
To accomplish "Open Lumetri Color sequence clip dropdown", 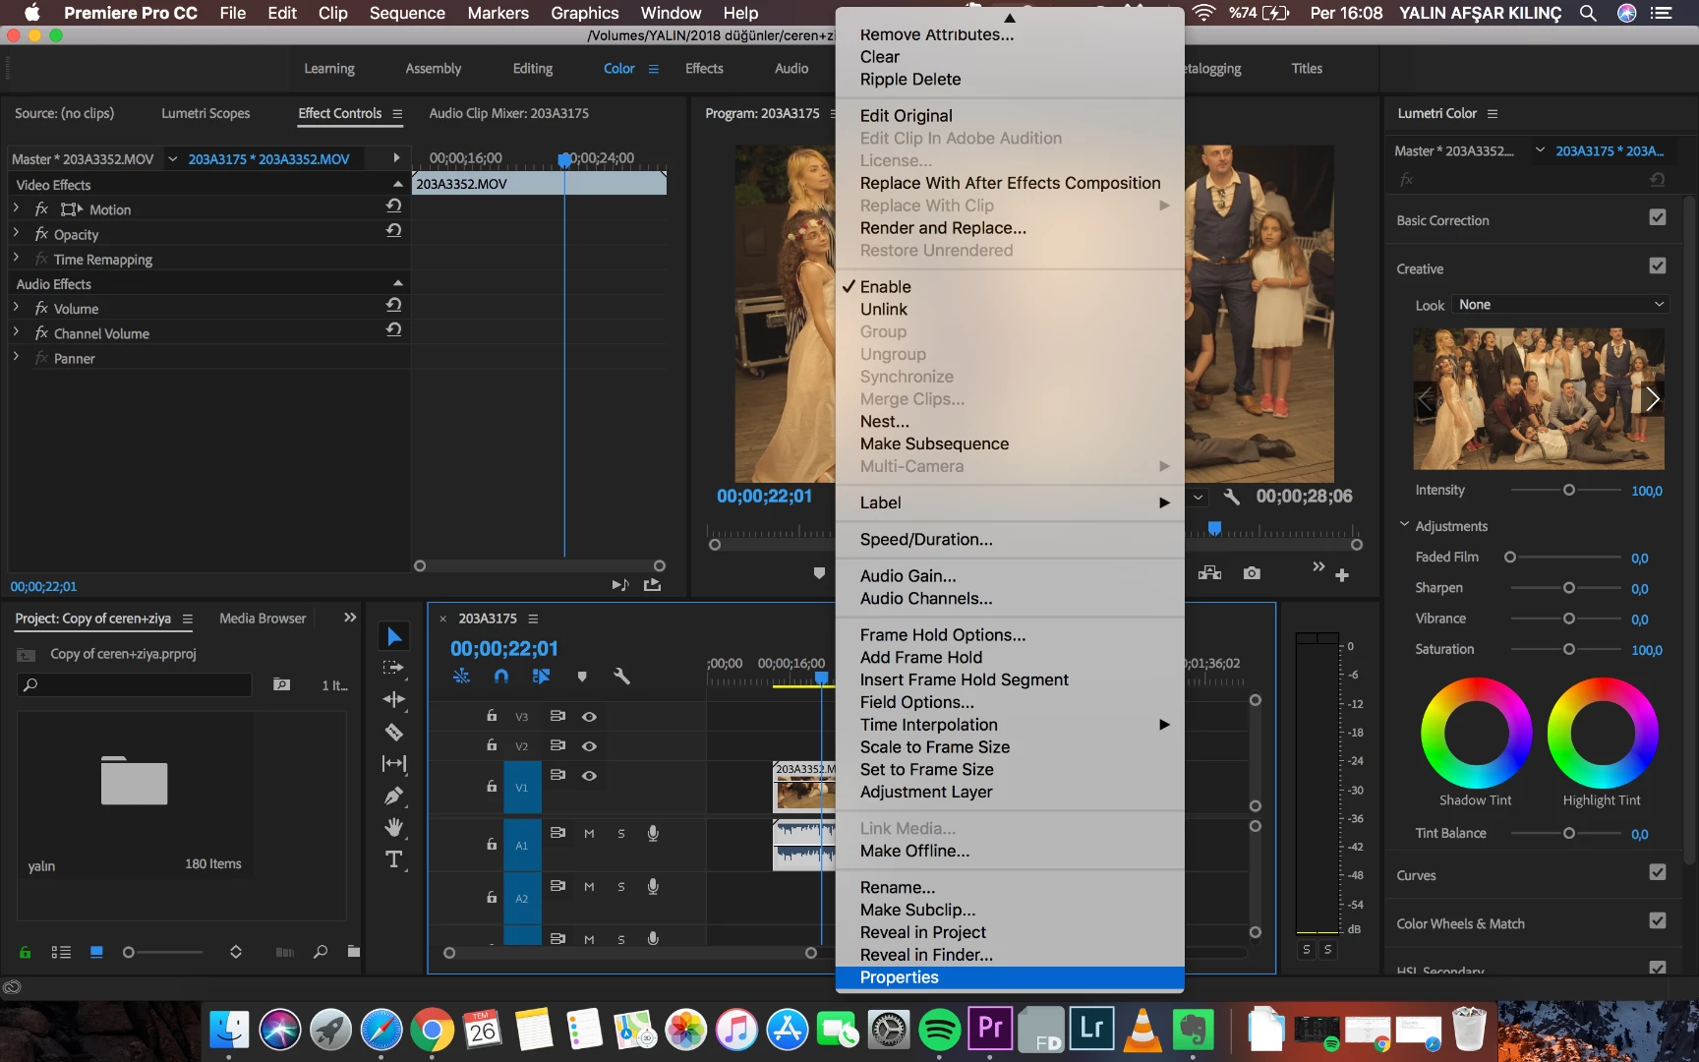I will (1540, 150).
